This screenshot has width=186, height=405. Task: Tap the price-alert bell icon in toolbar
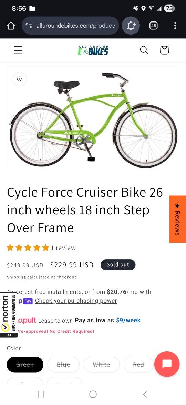(x=131, y=26)
